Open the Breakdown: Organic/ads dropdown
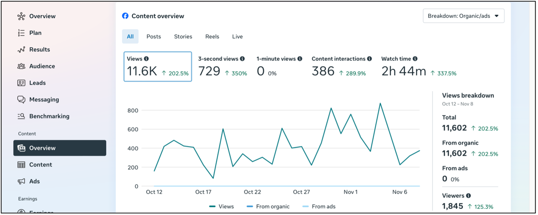 [x=463, y=16]
